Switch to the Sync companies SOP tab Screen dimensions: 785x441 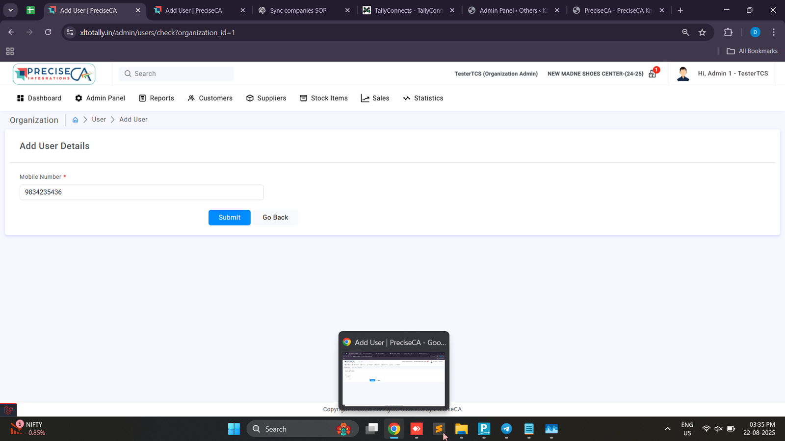[x=298, y=10]
